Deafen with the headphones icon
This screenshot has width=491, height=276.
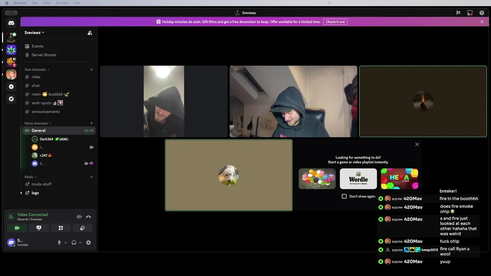click(74, 242)
